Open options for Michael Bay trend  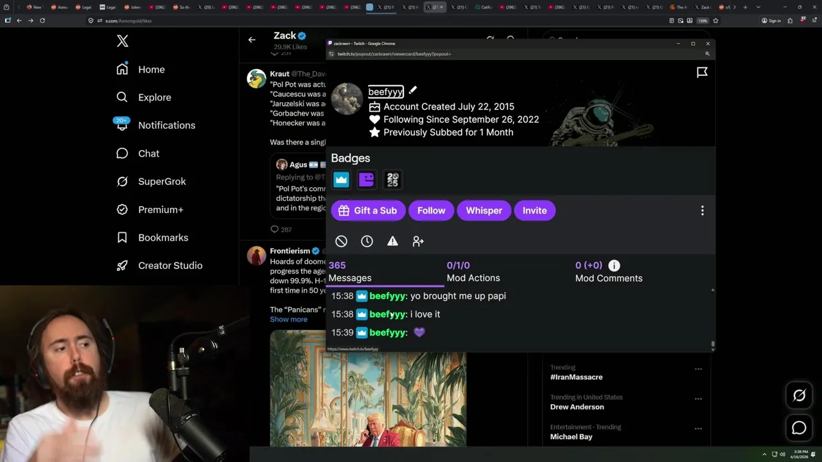click(698, 429)
